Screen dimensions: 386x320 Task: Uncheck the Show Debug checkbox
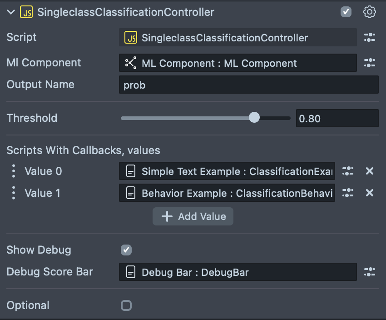tap(126, 250)
